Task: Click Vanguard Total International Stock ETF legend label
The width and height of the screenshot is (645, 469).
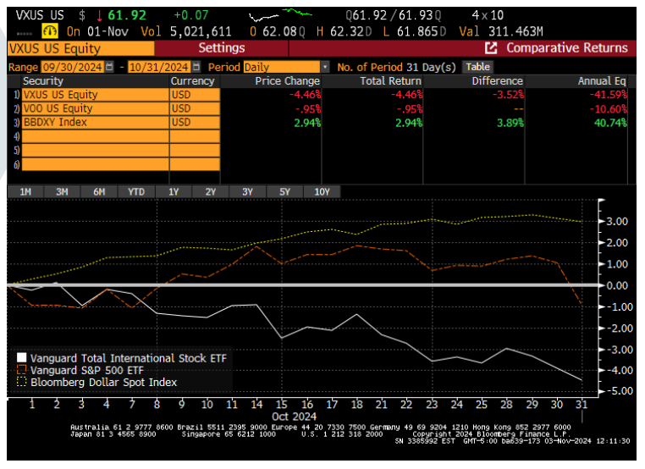Action: click(129, 358)
